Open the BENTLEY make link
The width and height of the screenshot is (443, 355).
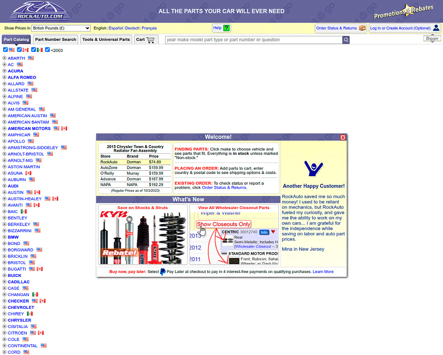pos(17,218)
